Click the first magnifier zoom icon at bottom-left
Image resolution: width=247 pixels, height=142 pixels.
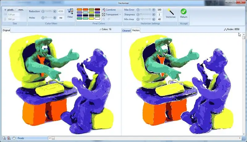(x=4, y=138)
